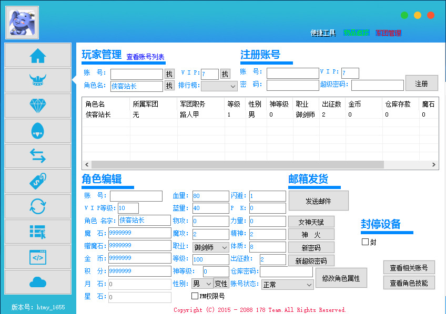Click the price tag sidebar icon

click(x=38, y=181)
